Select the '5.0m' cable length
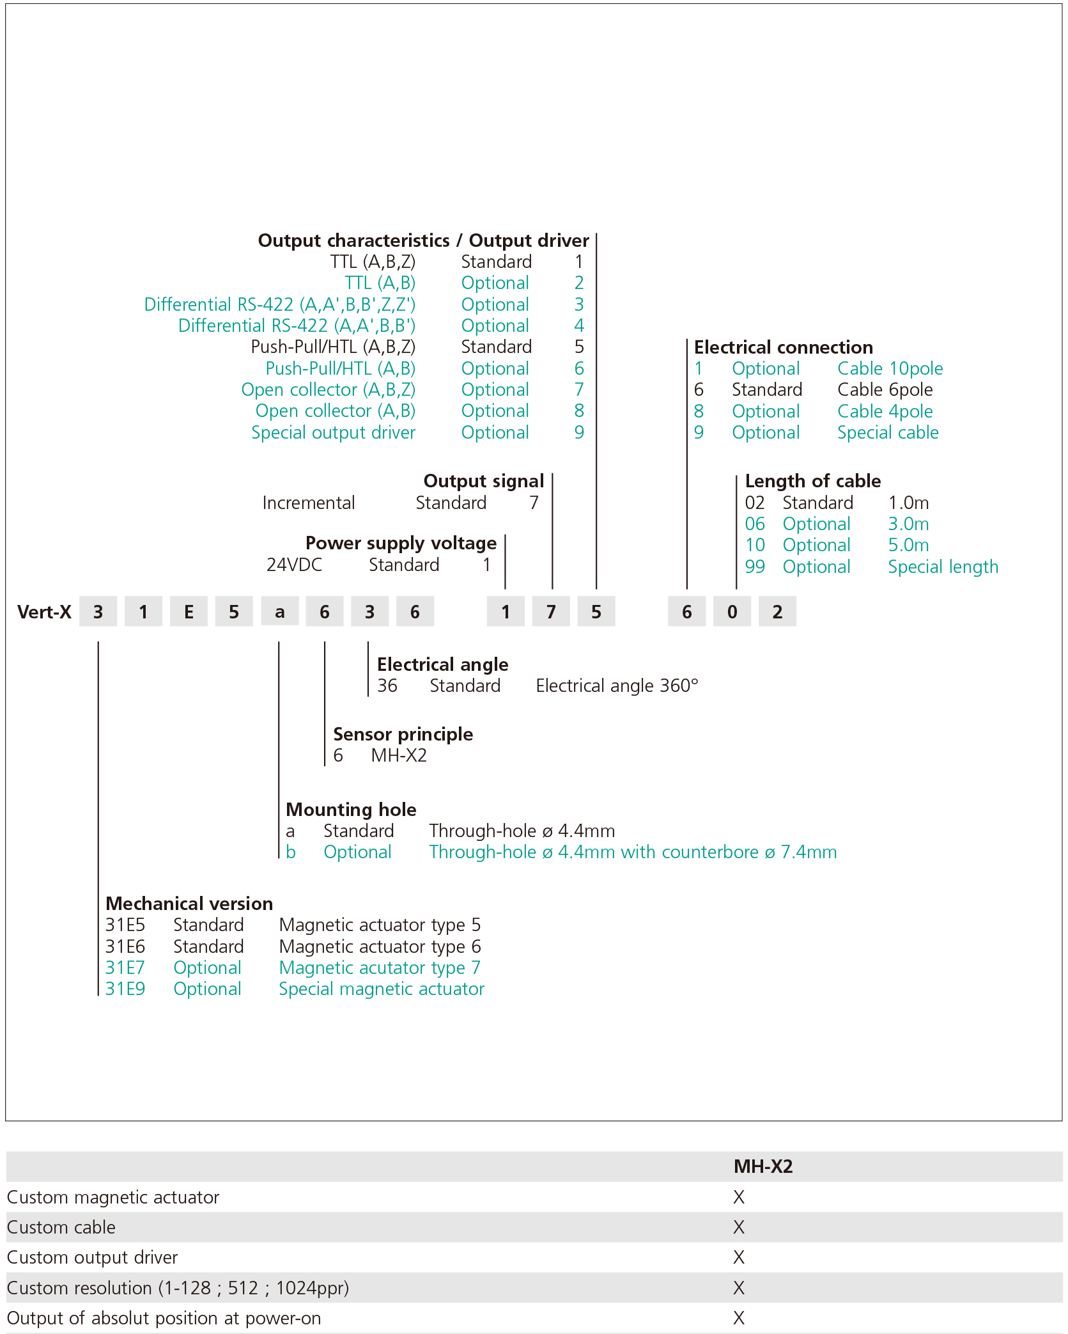This screenshot has width=1068, height=1334. (909, 545)
